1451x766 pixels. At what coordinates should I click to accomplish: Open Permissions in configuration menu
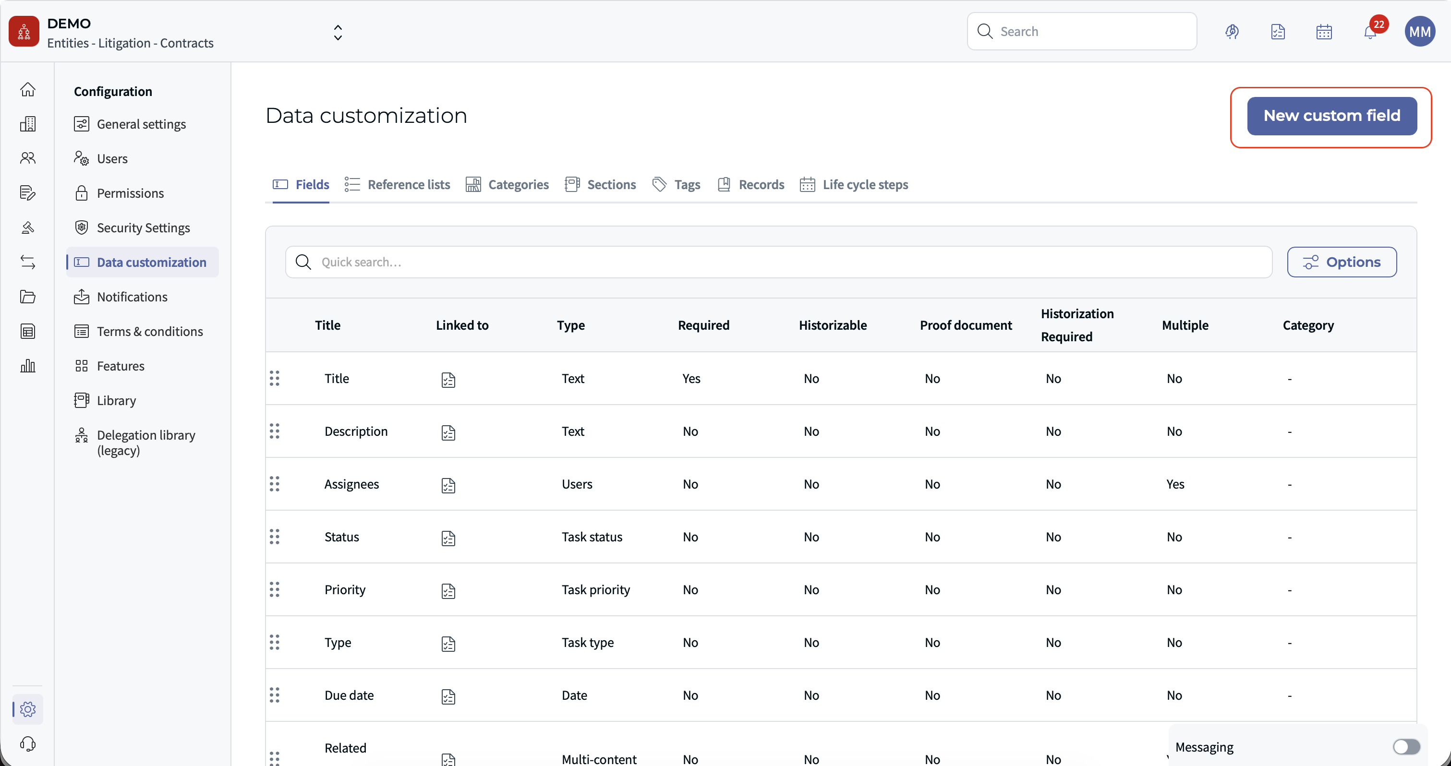coord(130,193)
